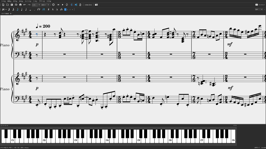The height and width of the screenshot is (149, 266).
Task: Flip note stem direction
Action: click(x=62, y=9)
